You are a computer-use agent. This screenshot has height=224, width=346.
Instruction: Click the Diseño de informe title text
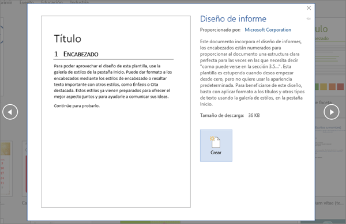233,19
